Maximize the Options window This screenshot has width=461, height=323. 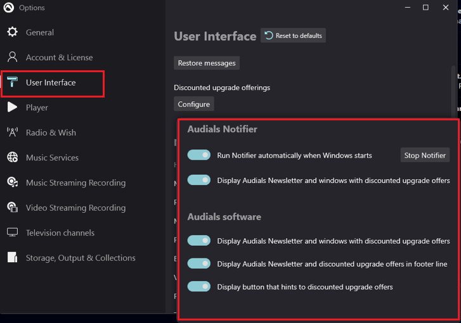[425, 8]
